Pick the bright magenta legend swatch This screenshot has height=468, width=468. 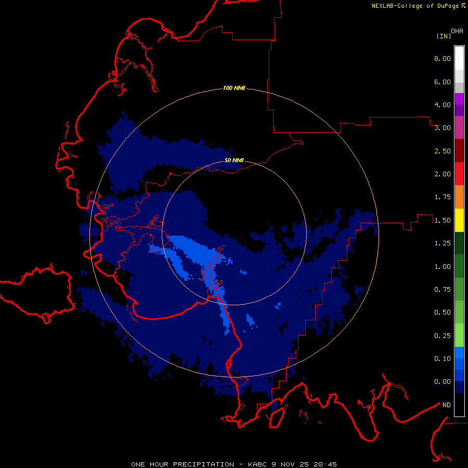coord(459,99)
